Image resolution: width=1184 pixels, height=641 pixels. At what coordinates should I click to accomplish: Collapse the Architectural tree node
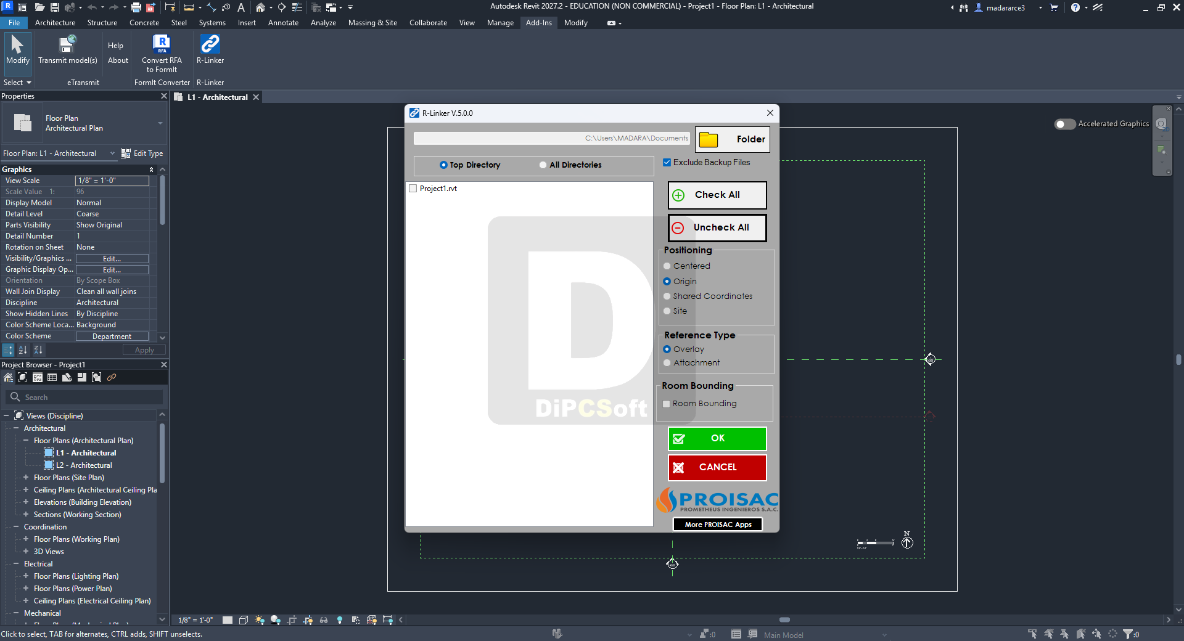point(16,428)
